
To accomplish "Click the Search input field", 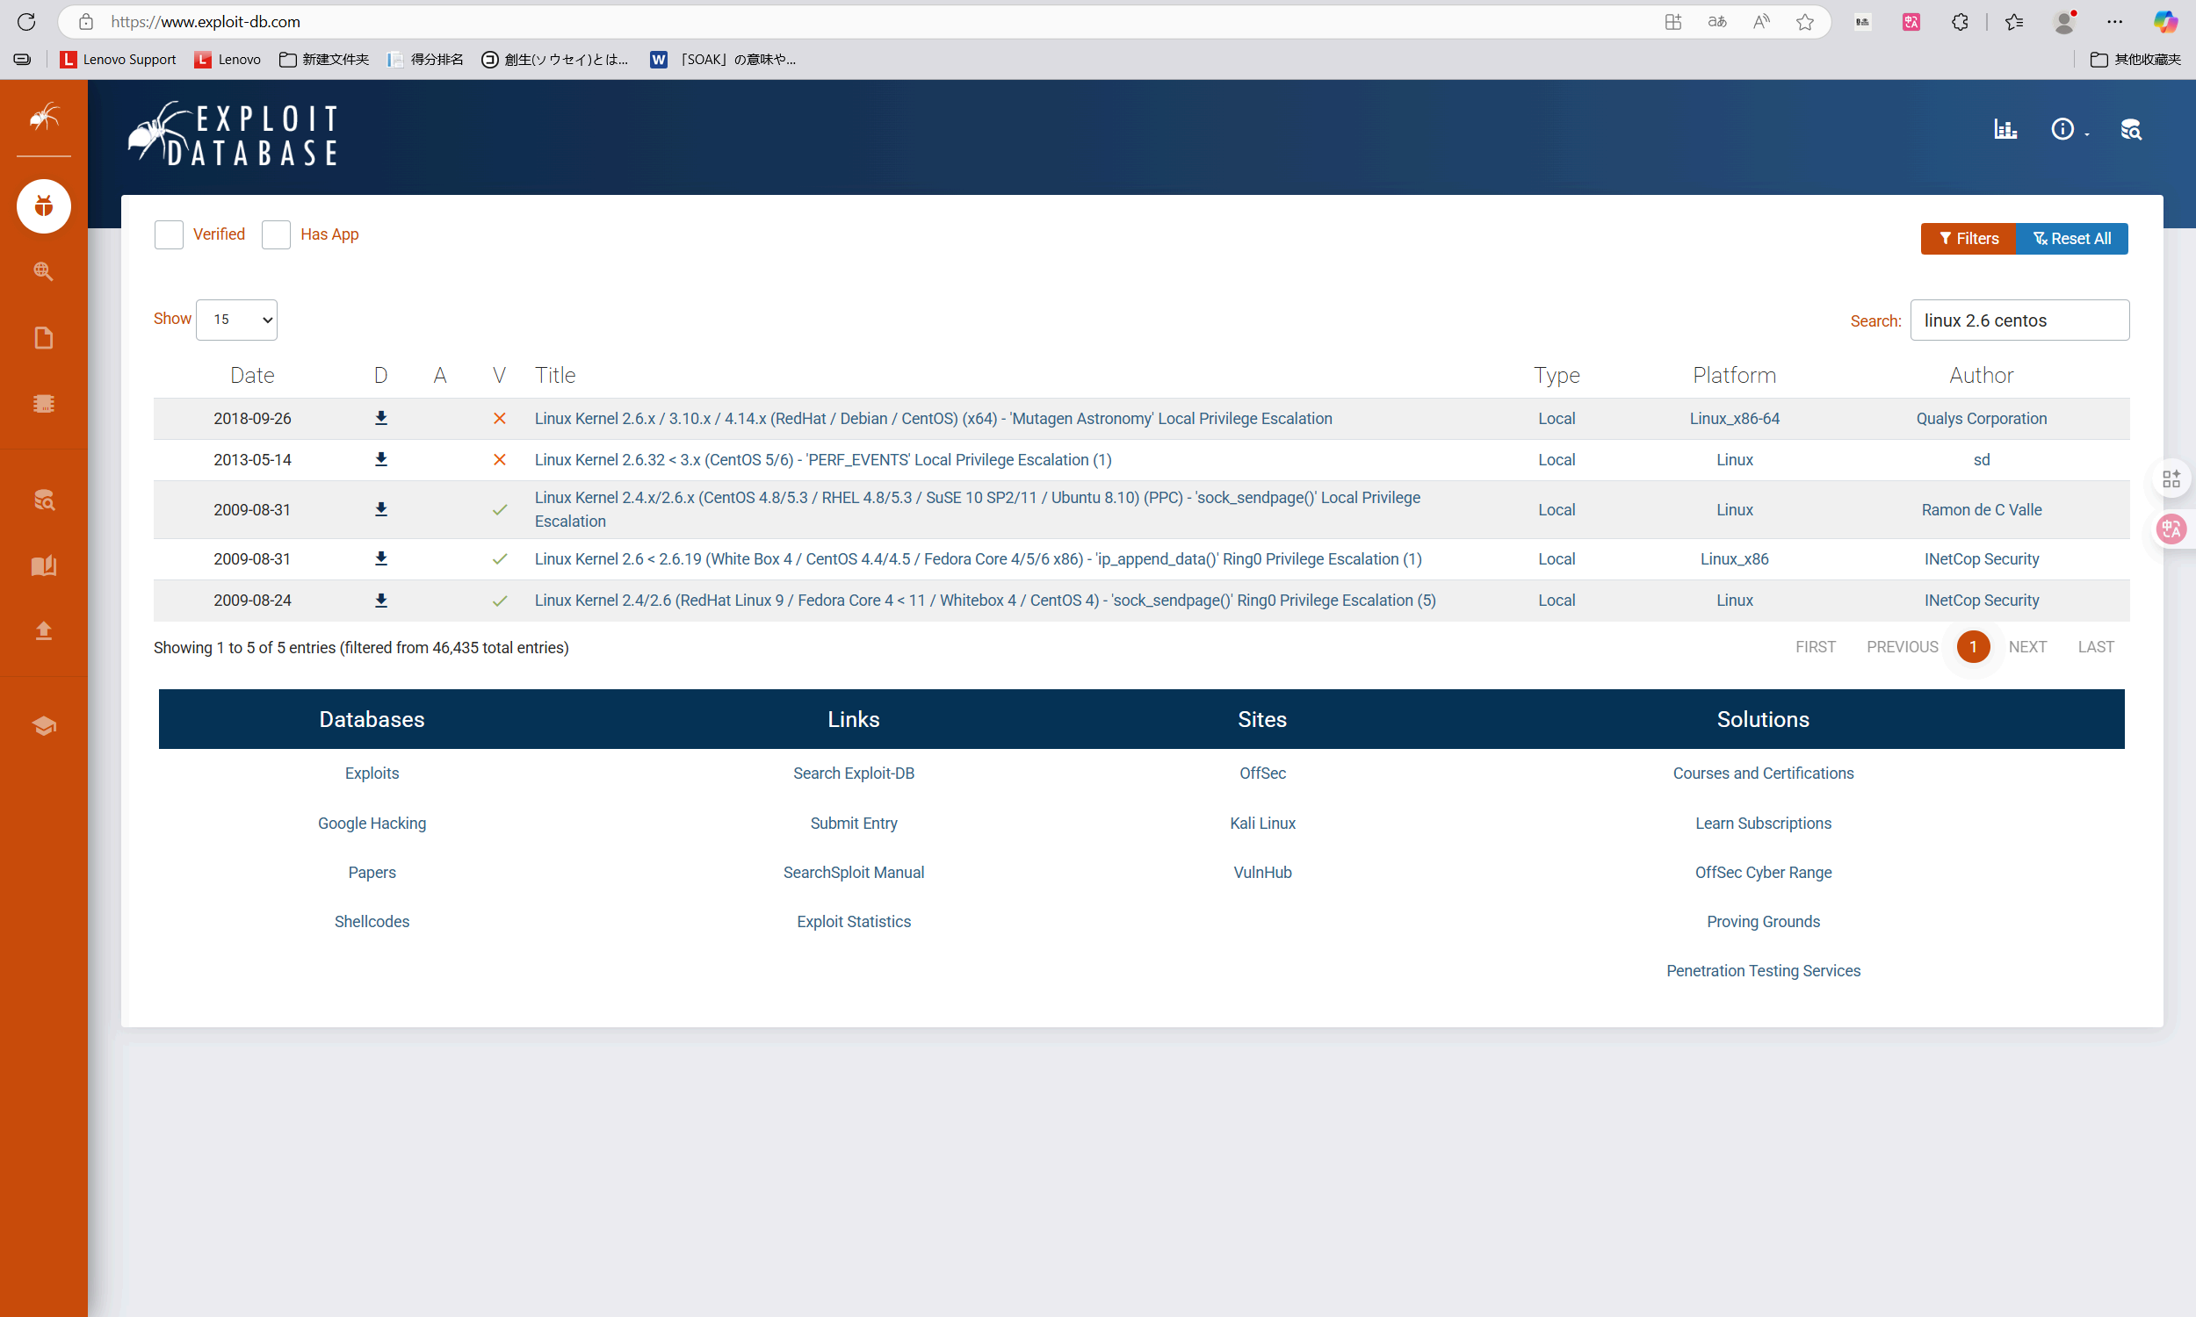I will [x=2019, y=320].
